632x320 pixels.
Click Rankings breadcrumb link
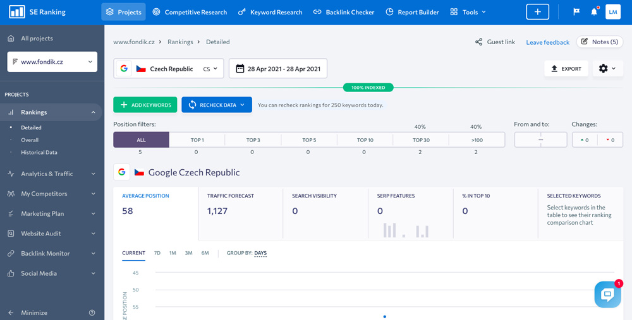click(x=180, y=42)
